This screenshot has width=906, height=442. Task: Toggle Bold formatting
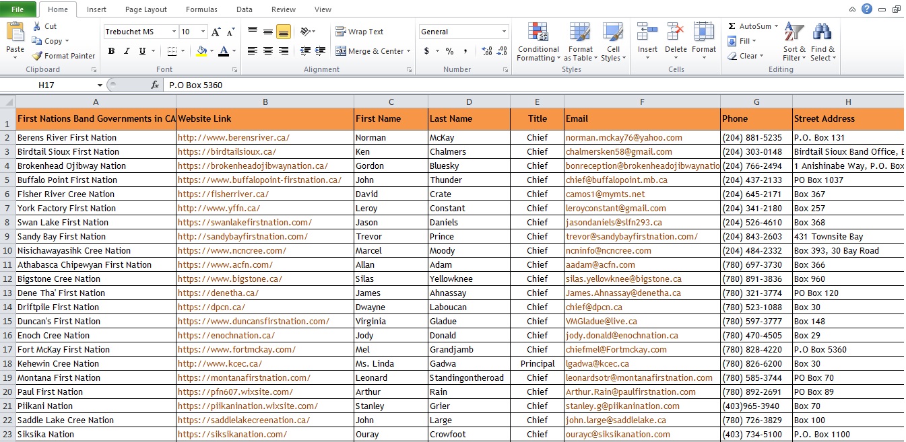click(x=111, y=51)
